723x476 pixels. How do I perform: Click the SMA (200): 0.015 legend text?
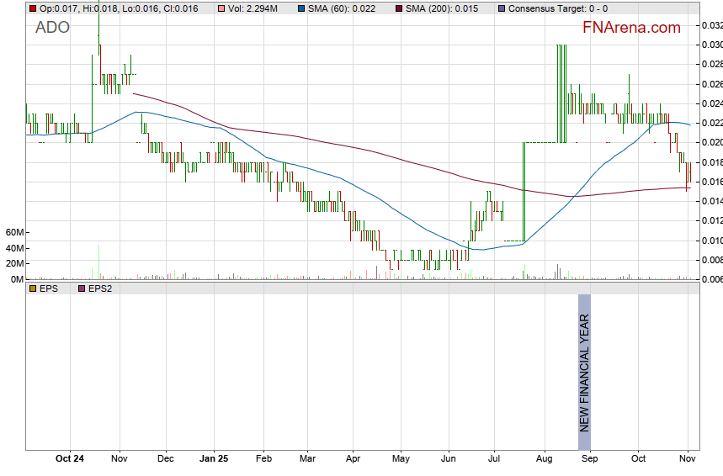[445, 8]
